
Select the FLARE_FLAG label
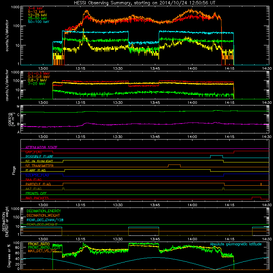(35, 170)
